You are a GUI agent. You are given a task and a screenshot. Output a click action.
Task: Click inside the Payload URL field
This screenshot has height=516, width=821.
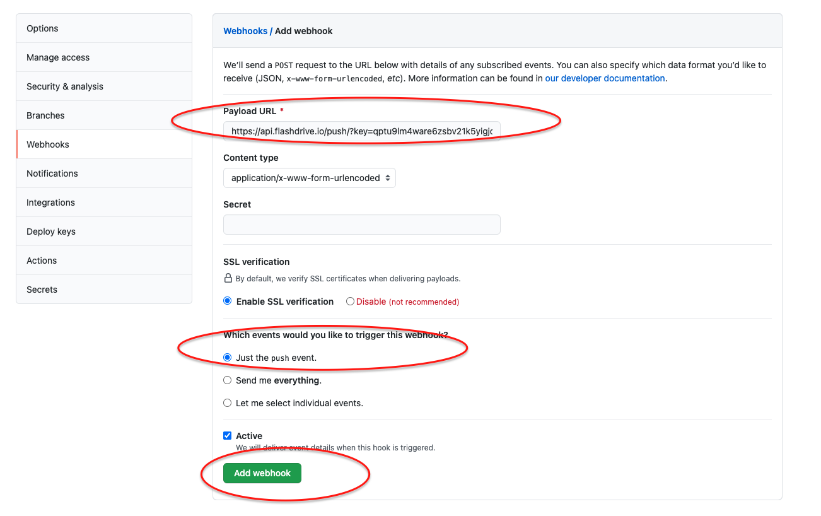tap(361, 129)
